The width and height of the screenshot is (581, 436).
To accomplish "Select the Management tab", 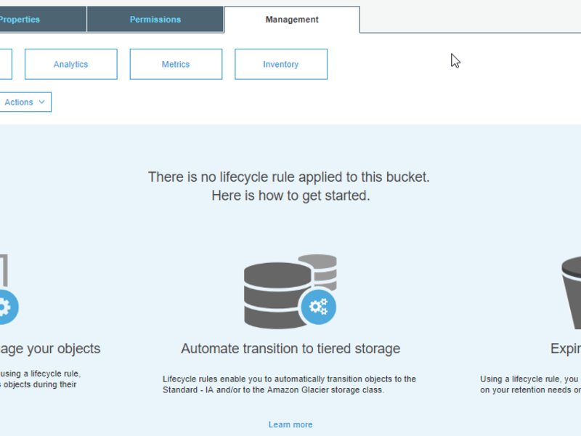I will (292, 20).
